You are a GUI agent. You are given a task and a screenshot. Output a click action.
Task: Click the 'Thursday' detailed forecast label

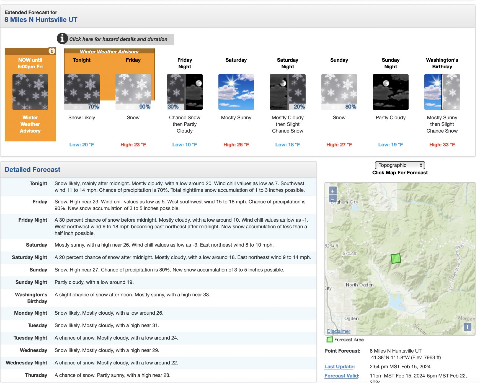tap(36, 375)
